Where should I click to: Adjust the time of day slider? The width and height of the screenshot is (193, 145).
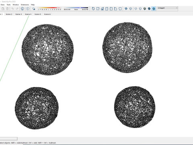(76, 8)
